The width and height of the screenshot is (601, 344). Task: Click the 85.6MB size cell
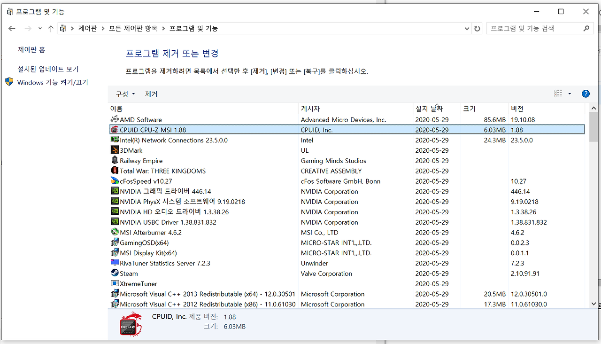tap(494, 119)
